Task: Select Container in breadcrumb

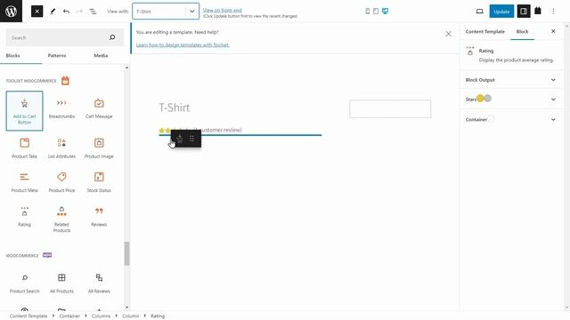Action: pos(69,316)
